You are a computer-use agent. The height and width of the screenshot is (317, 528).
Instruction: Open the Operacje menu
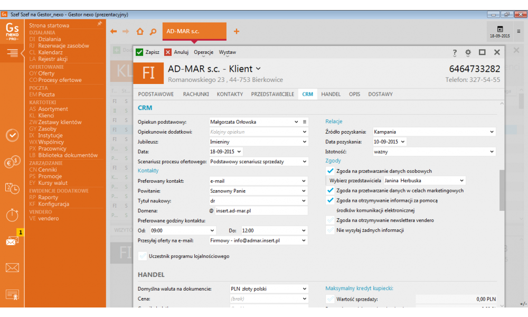[203, 52]
